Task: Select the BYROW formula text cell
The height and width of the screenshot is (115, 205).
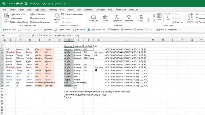Action: point(86,95)
